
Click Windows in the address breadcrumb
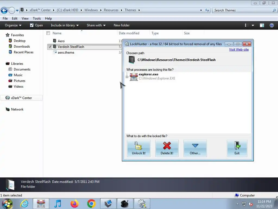click(91, 10)
